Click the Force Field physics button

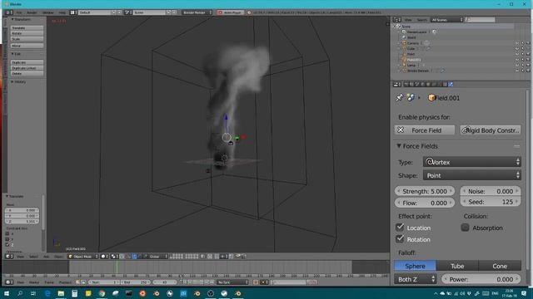click(425, 130)
